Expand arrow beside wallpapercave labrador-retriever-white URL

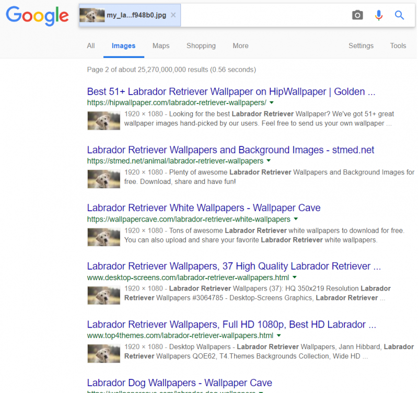point(296,219)
